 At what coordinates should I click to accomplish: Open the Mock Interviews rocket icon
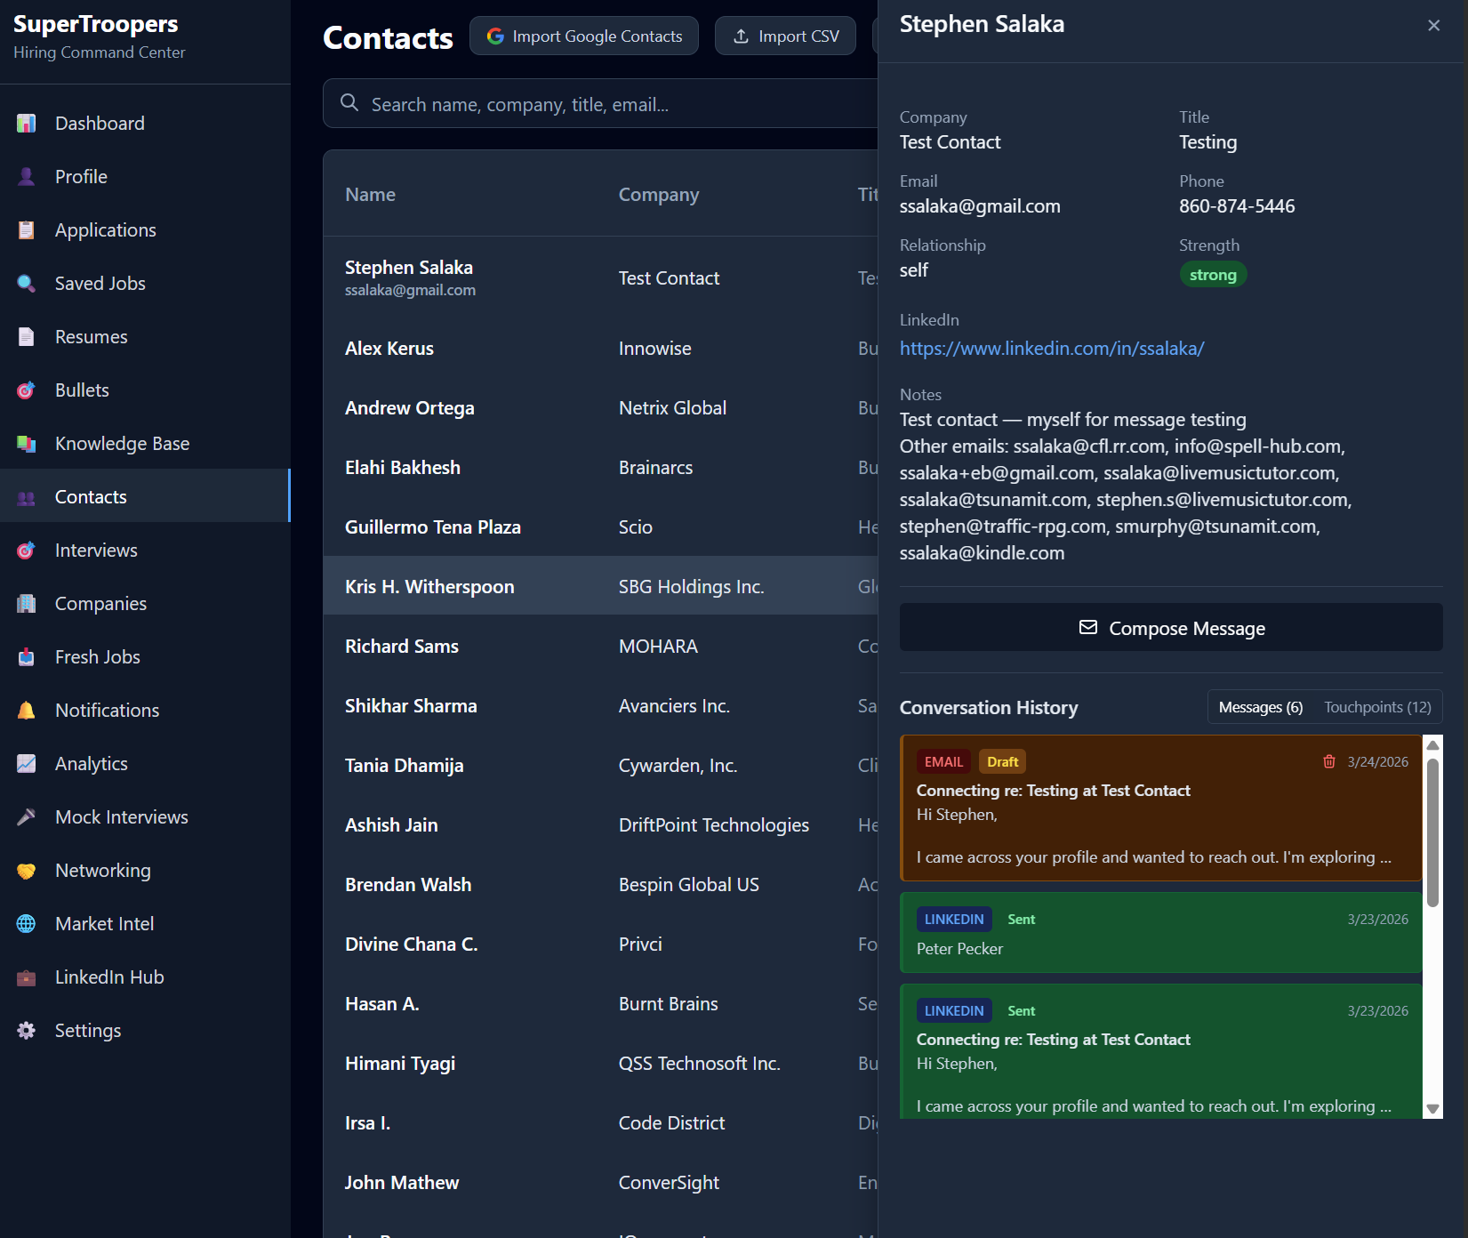tap(26, 816)
